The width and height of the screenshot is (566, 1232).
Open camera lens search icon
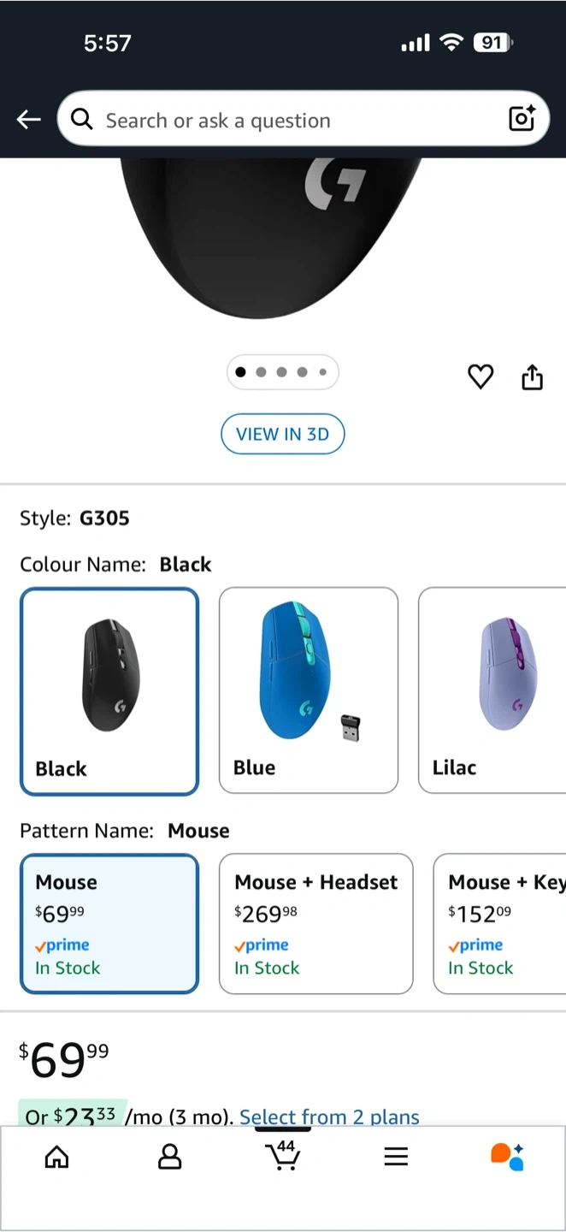click(522, 119)
